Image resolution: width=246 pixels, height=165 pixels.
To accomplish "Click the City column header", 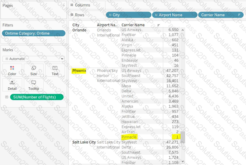I will pos(76,25).
